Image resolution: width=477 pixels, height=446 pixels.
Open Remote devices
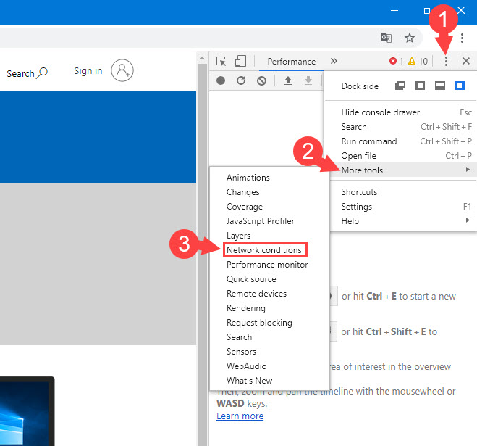pos(269,294)
